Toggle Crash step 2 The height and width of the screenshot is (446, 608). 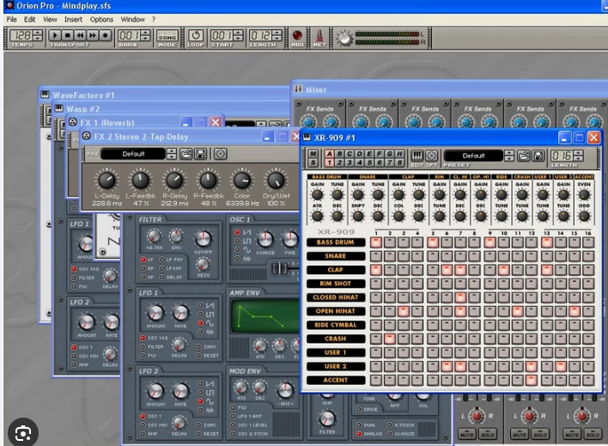click(x=390, y=339)
